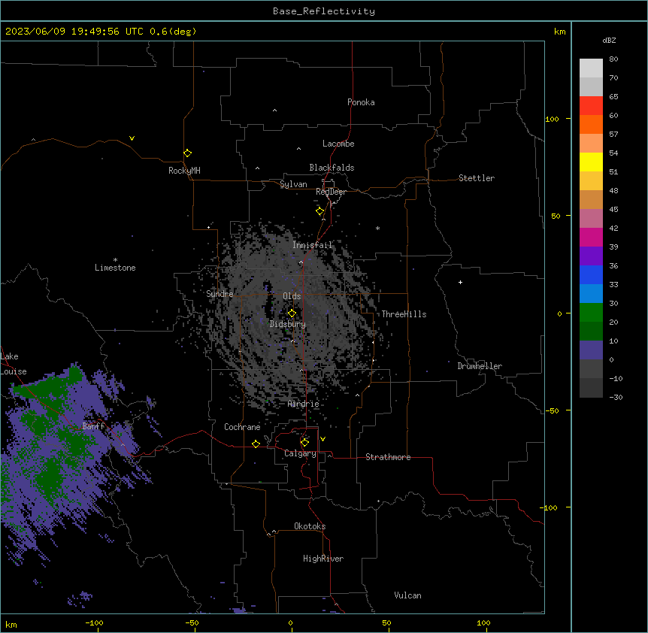Viewport: 648px width, 633px height.
Task: Click the -30 value on the dBZ scale
Action: pyautogui.click(x=616, y=397)
